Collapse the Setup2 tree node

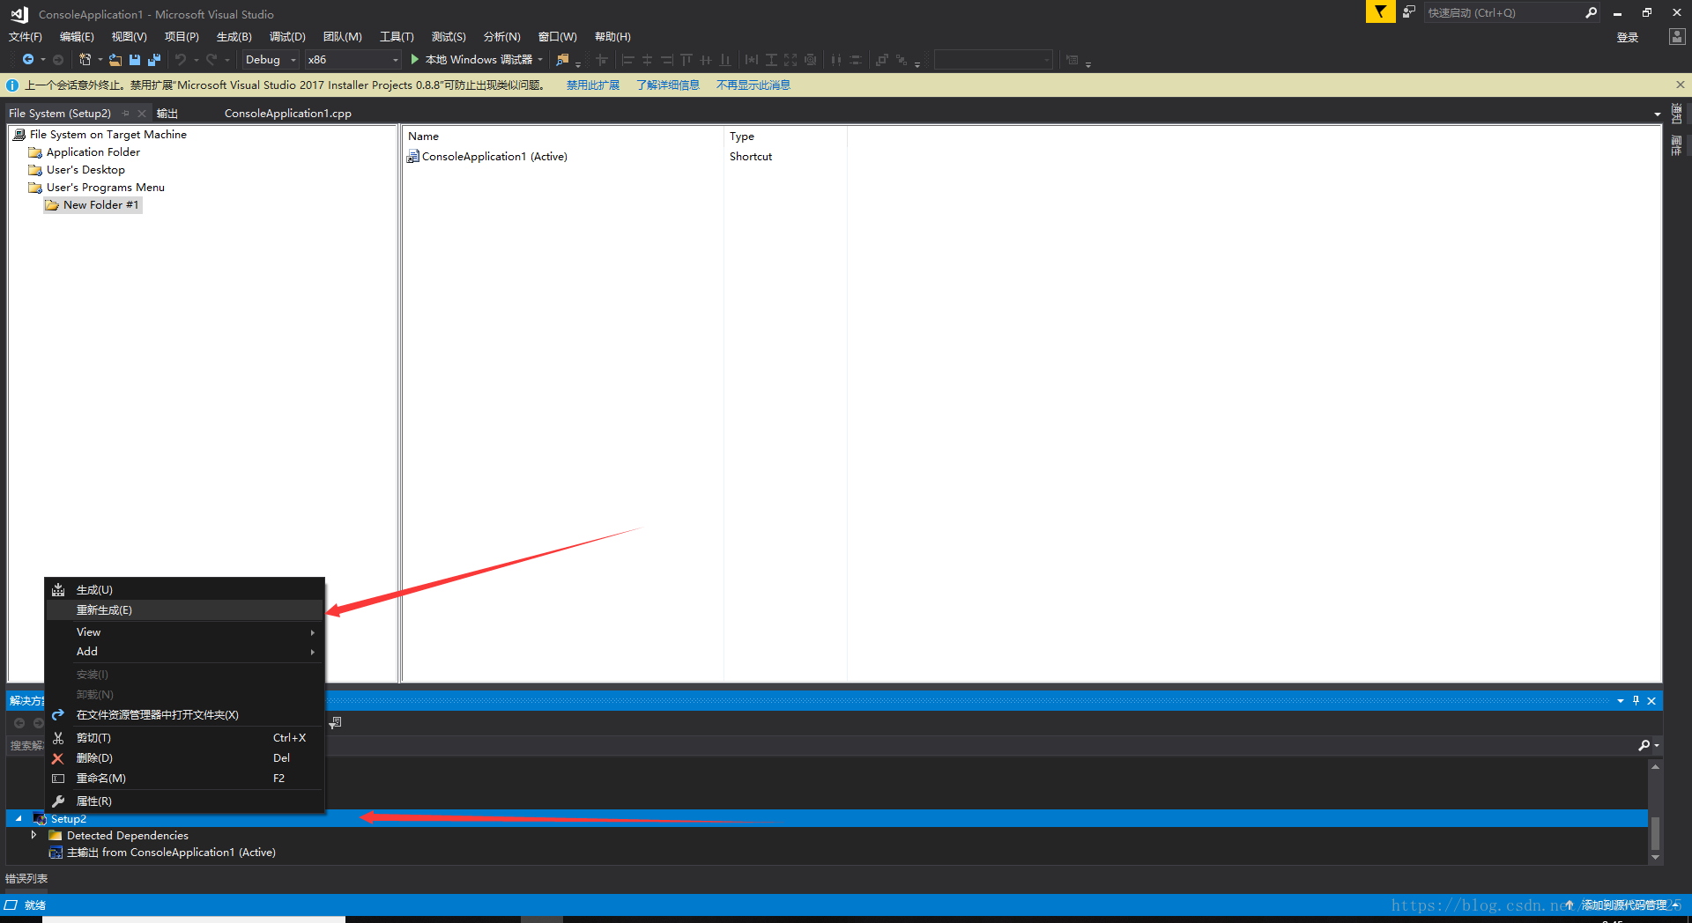(x=19, y=819)
